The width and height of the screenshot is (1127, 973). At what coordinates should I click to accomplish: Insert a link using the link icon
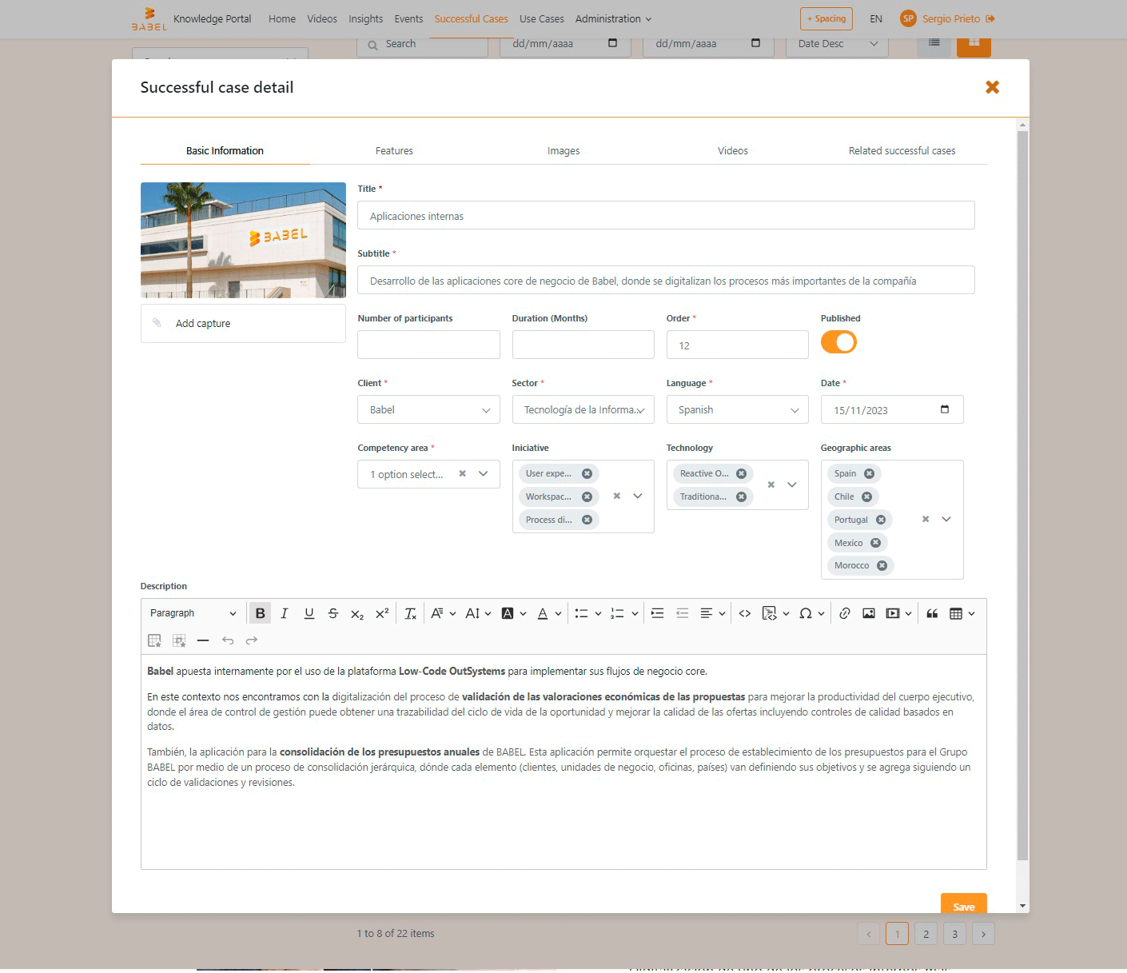point(844,613)
